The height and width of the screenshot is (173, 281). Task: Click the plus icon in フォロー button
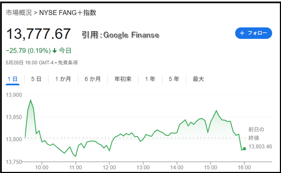pos(242,33)
